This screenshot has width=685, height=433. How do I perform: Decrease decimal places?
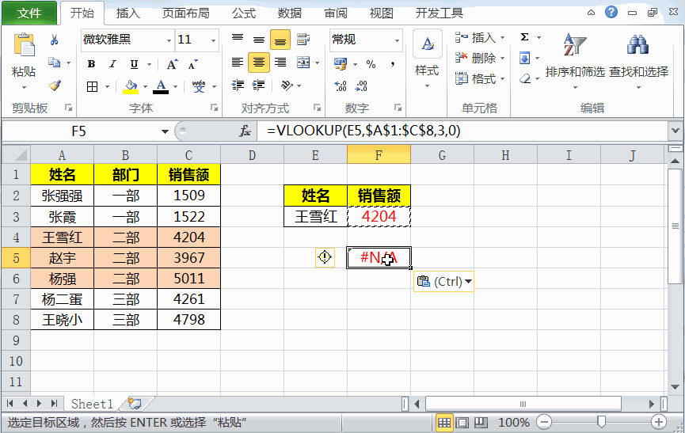[x=362, y=86]
